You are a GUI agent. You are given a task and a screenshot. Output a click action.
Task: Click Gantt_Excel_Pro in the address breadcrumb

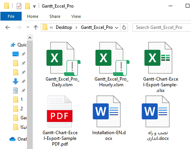97,27
